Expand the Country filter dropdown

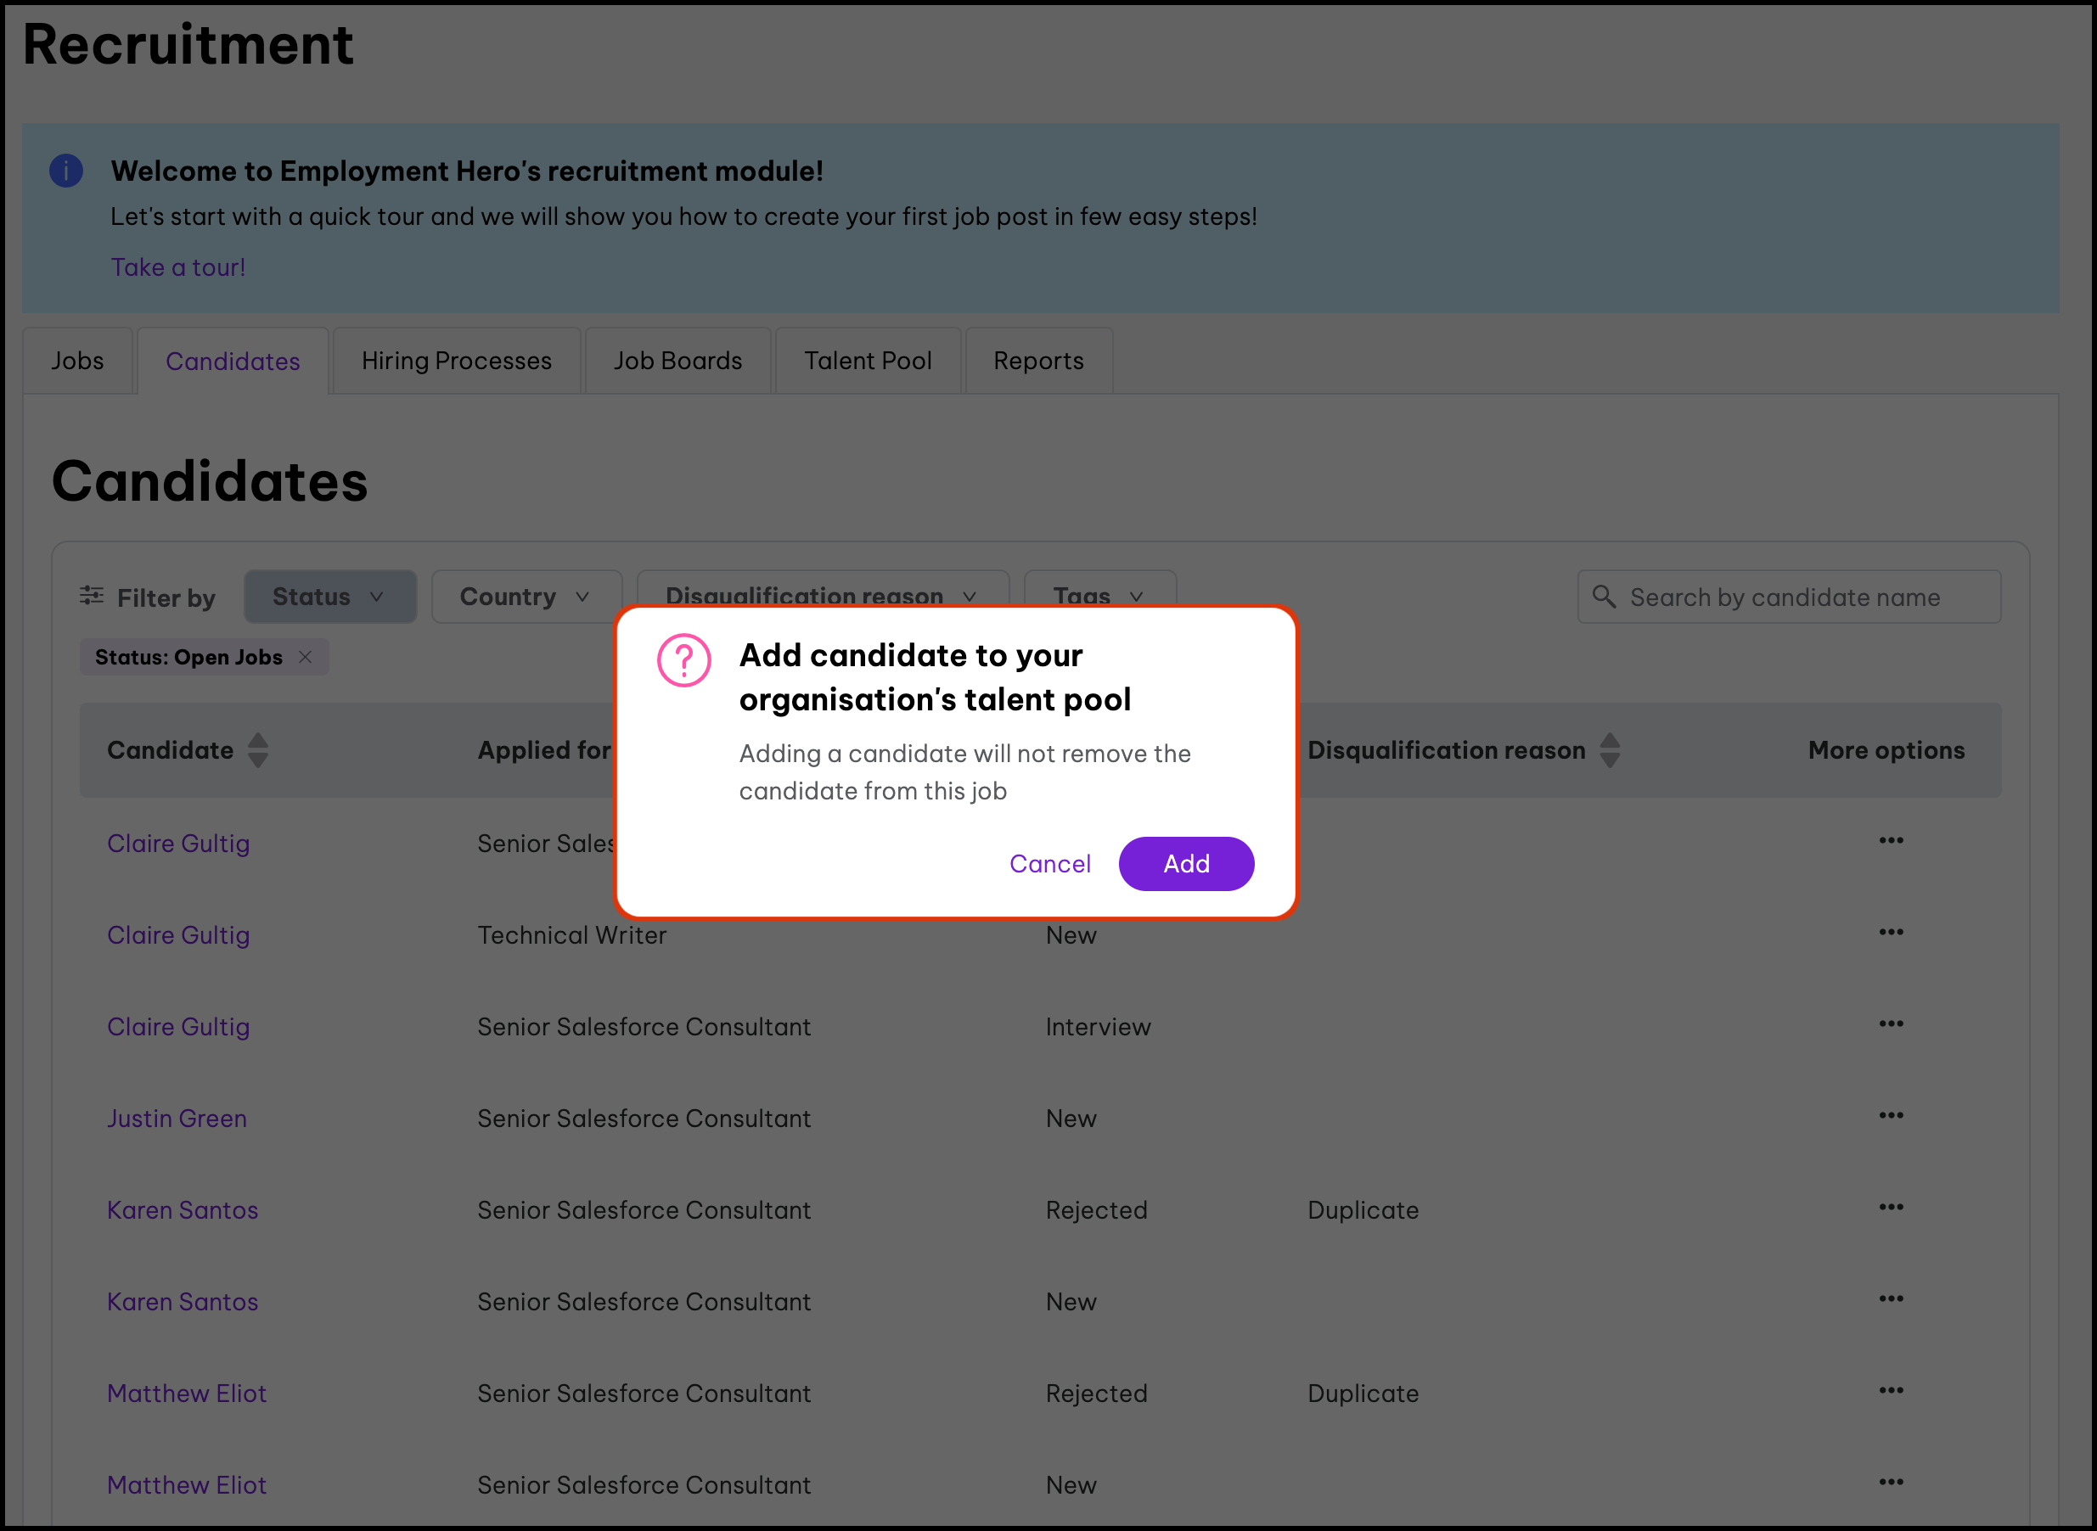(x=526, y=597)
